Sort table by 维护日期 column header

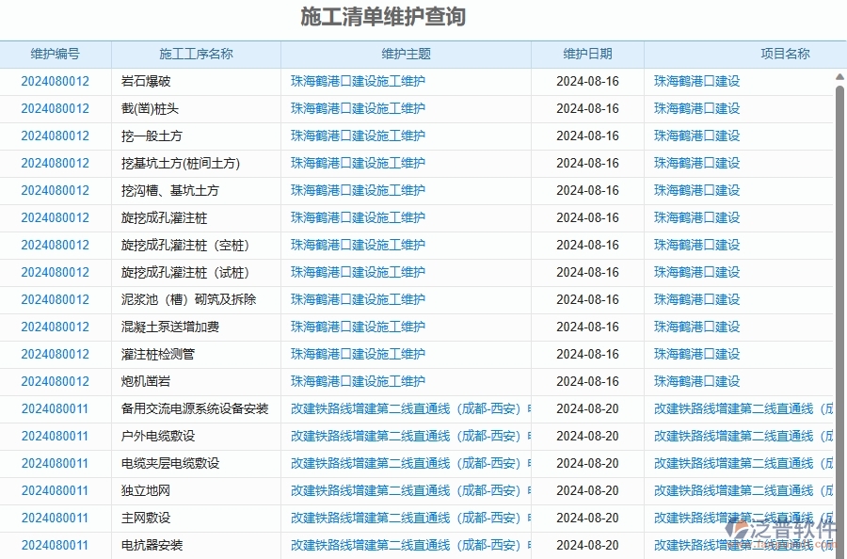pos(586,54)
